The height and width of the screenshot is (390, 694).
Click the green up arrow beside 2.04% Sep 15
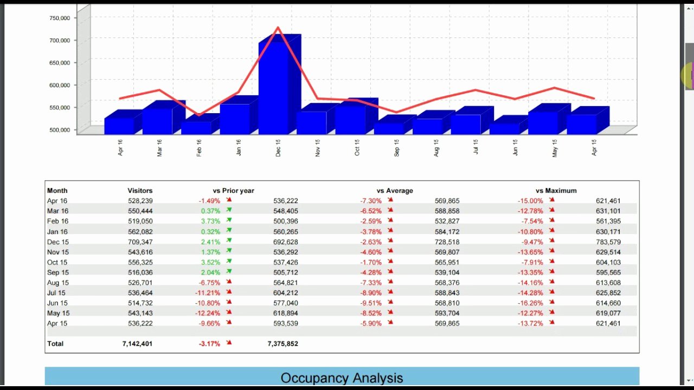click(x=229, y=272)
